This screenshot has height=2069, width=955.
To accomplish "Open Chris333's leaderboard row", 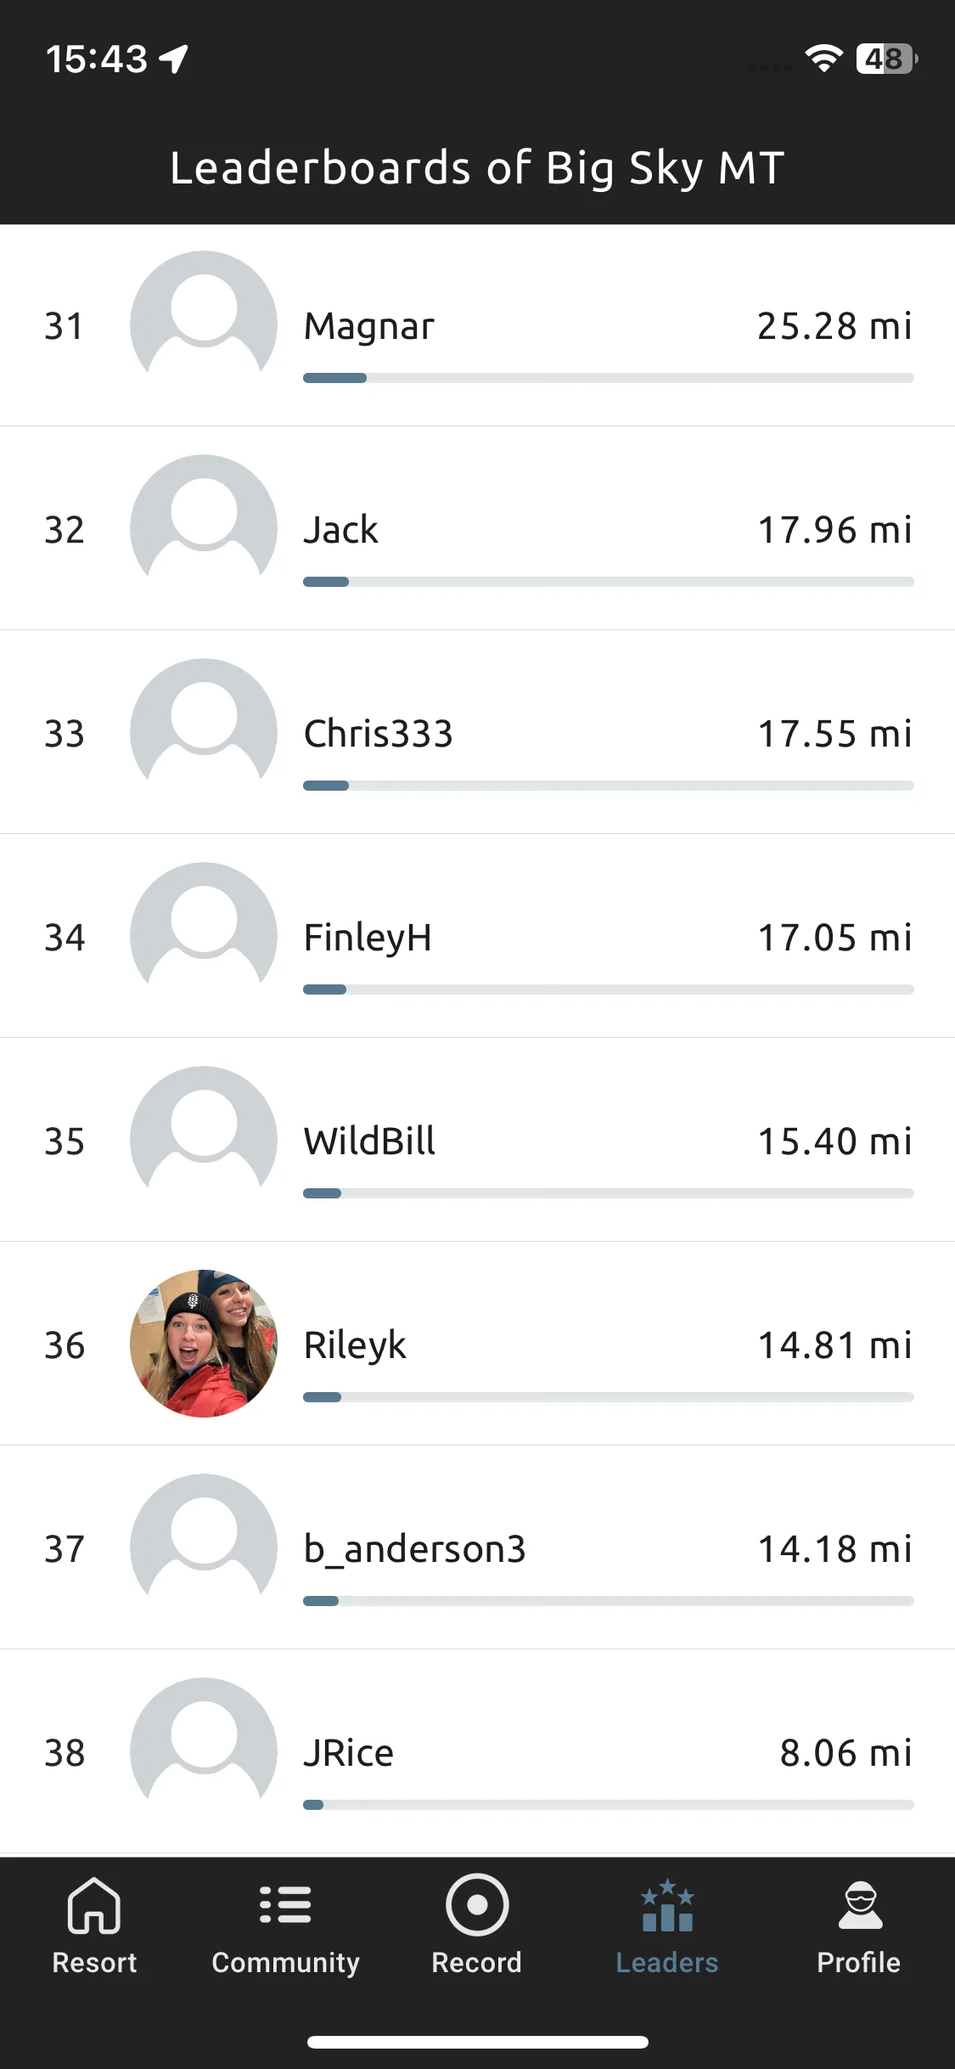I will 477,732.
